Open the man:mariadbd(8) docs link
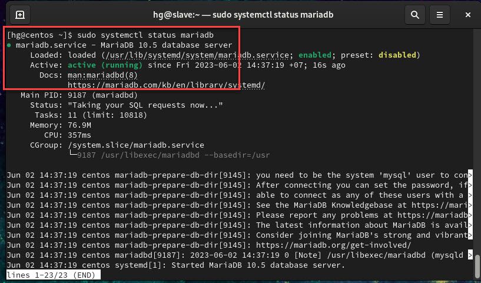This screenshot has width=481, height=283. [102, 75]
